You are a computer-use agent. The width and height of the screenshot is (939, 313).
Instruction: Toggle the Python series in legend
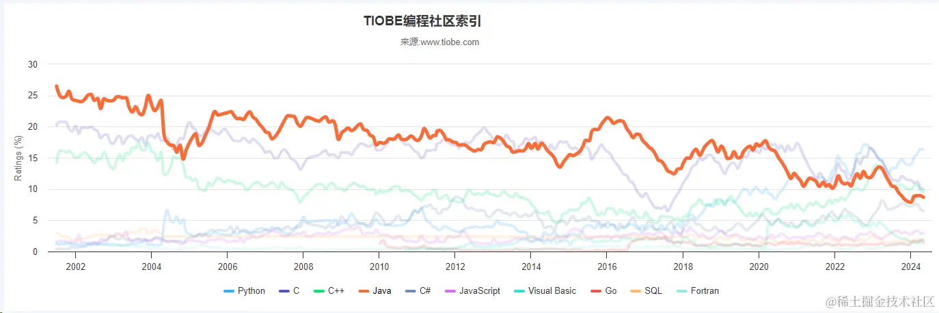244,290
